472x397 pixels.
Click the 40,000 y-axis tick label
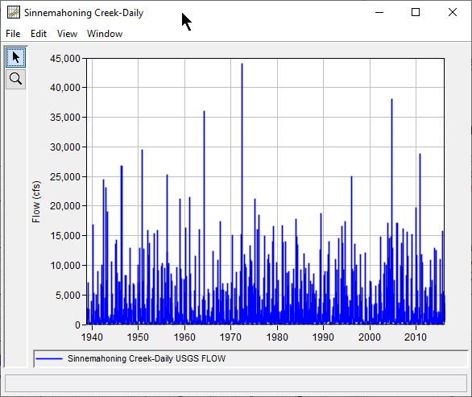coord(65,88)
